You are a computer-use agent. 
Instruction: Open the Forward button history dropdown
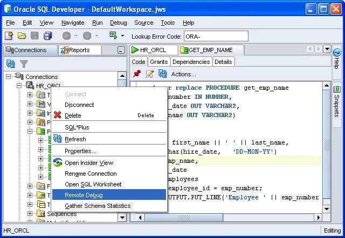pos(96,35)
